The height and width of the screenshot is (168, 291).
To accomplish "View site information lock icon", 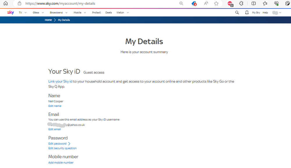I will pyautogui.click(x=20, y=3).
